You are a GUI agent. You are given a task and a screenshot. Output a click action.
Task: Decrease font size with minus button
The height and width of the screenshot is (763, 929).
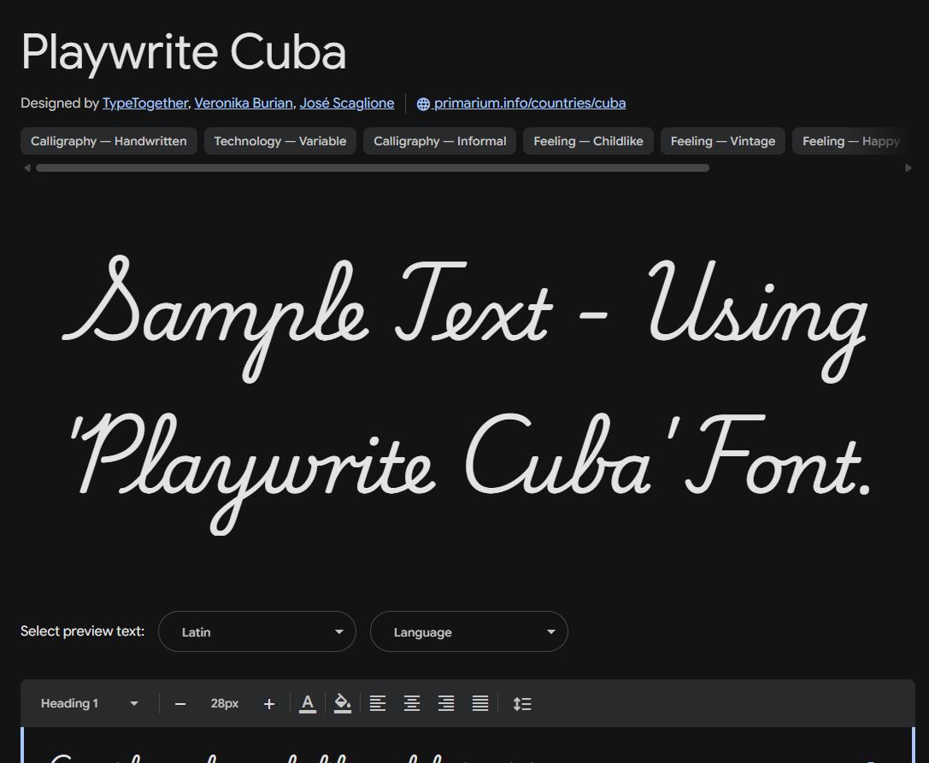pos(180,704)
